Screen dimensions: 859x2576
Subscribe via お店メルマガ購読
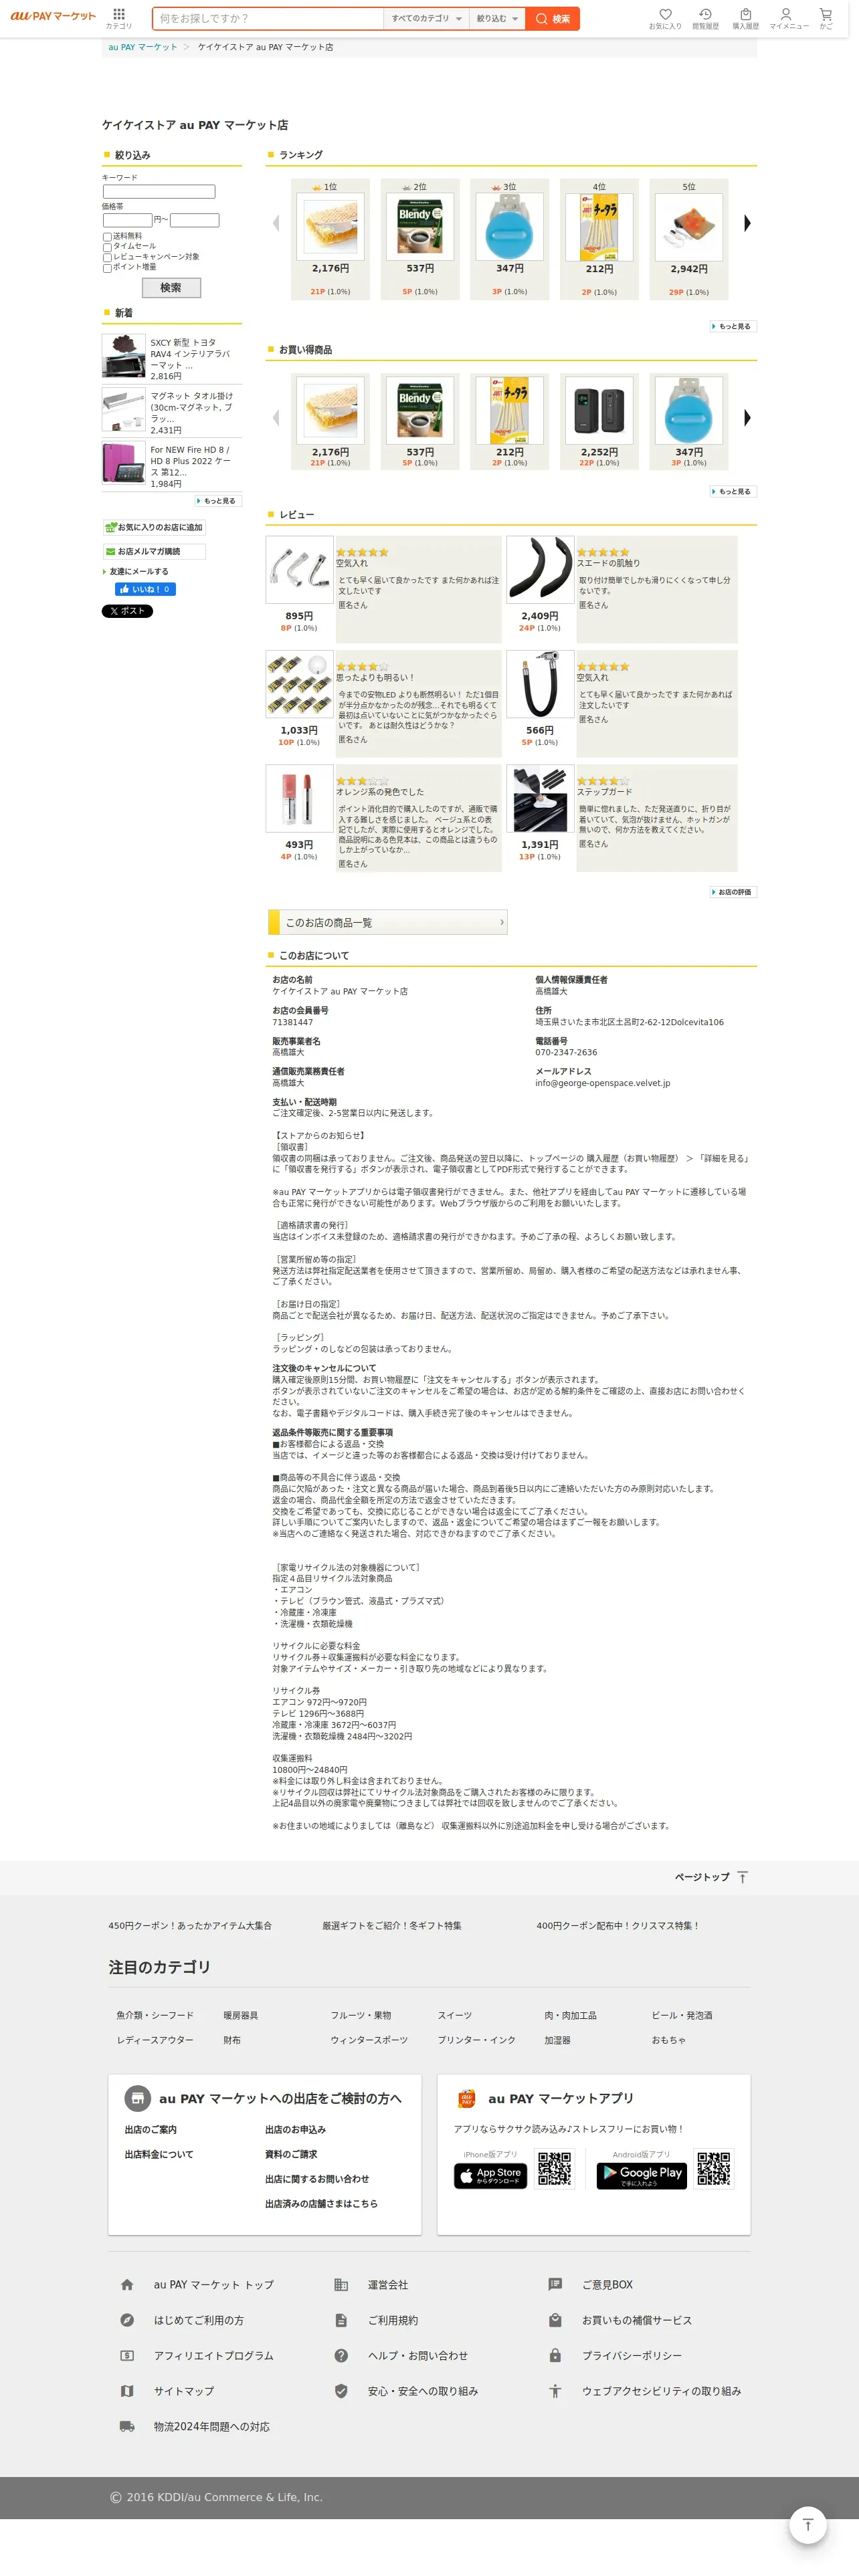154,551
